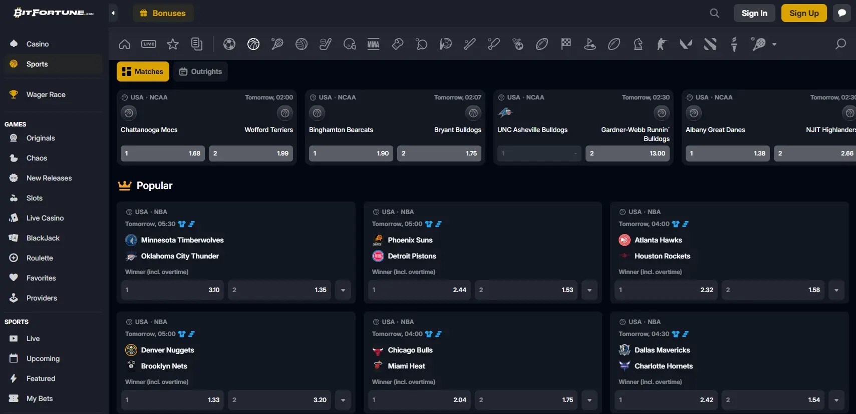Open Roulette in the sidebar

[53, 258]
